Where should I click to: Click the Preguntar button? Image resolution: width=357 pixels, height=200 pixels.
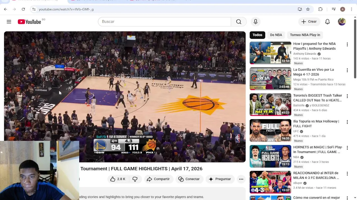point(220,179)
